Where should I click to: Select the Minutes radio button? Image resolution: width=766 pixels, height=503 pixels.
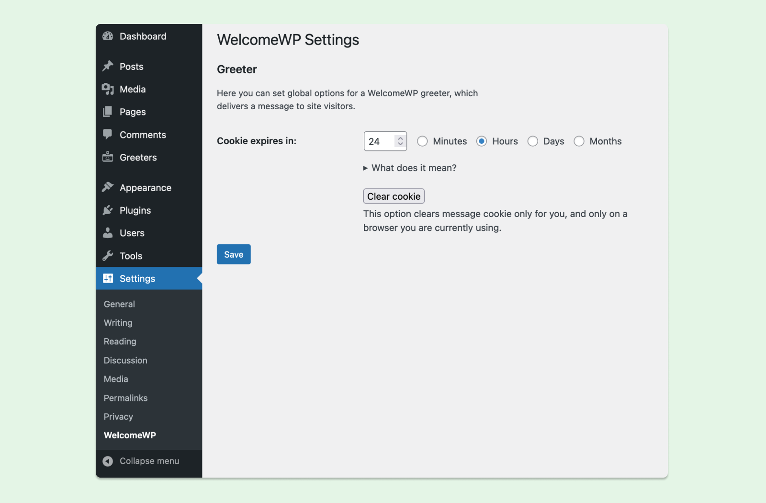pyautogui.click(x=422, y=141)
